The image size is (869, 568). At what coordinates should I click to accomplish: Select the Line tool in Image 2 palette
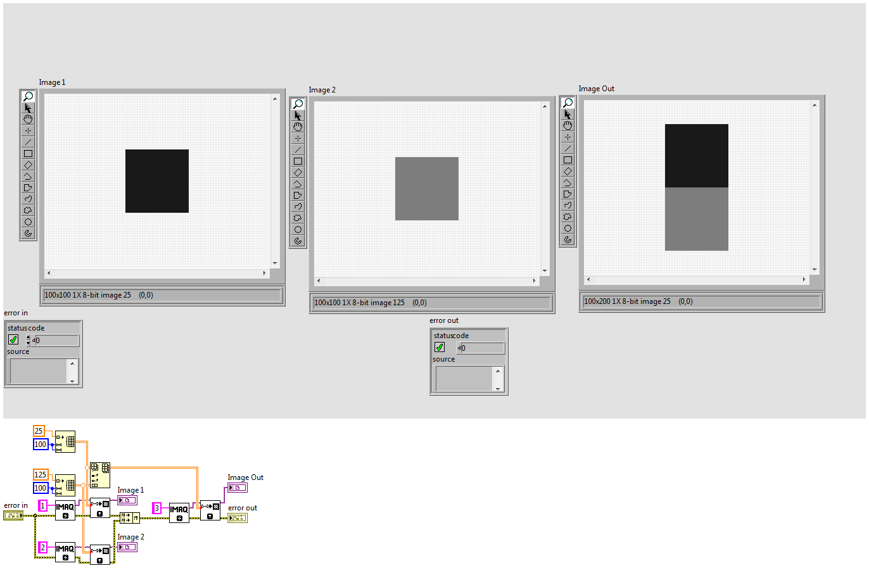pyautogui.click(x=298, y=149)
